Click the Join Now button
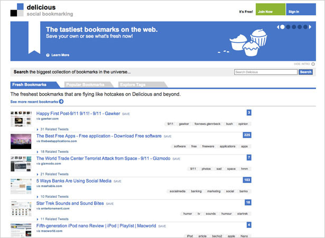Viewport: 325px width, 238px height. [x=271, y=10]
